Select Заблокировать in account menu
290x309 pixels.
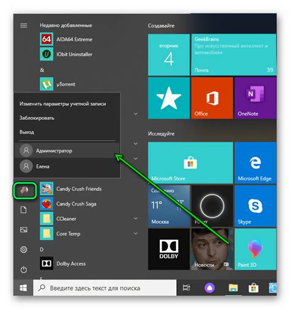(x=37, y=118)
